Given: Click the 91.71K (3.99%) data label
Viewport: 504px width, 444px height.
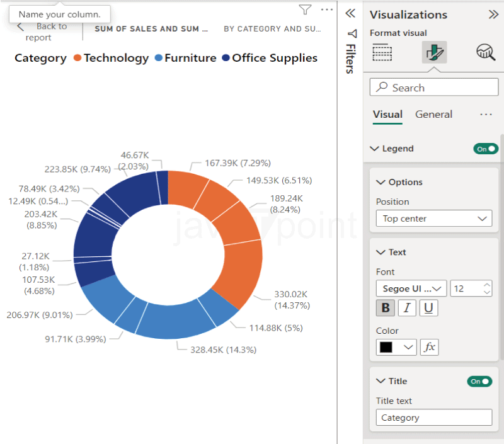Looking at the screenshot, I should tap(76, 339).
